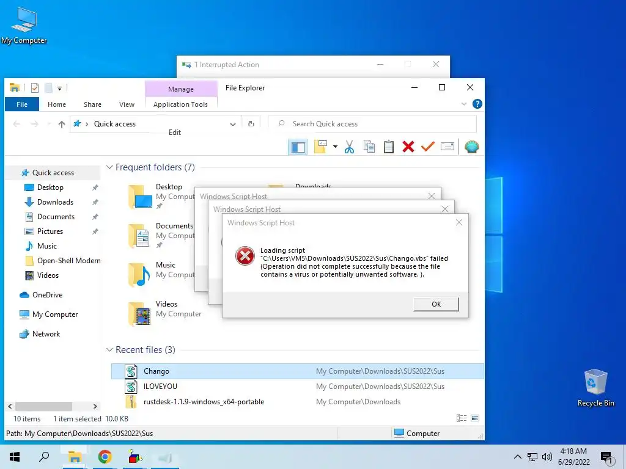Collapse the Recent files section
Image resolution: width=626 pixels, height=469 pixels.
(109, 350)
